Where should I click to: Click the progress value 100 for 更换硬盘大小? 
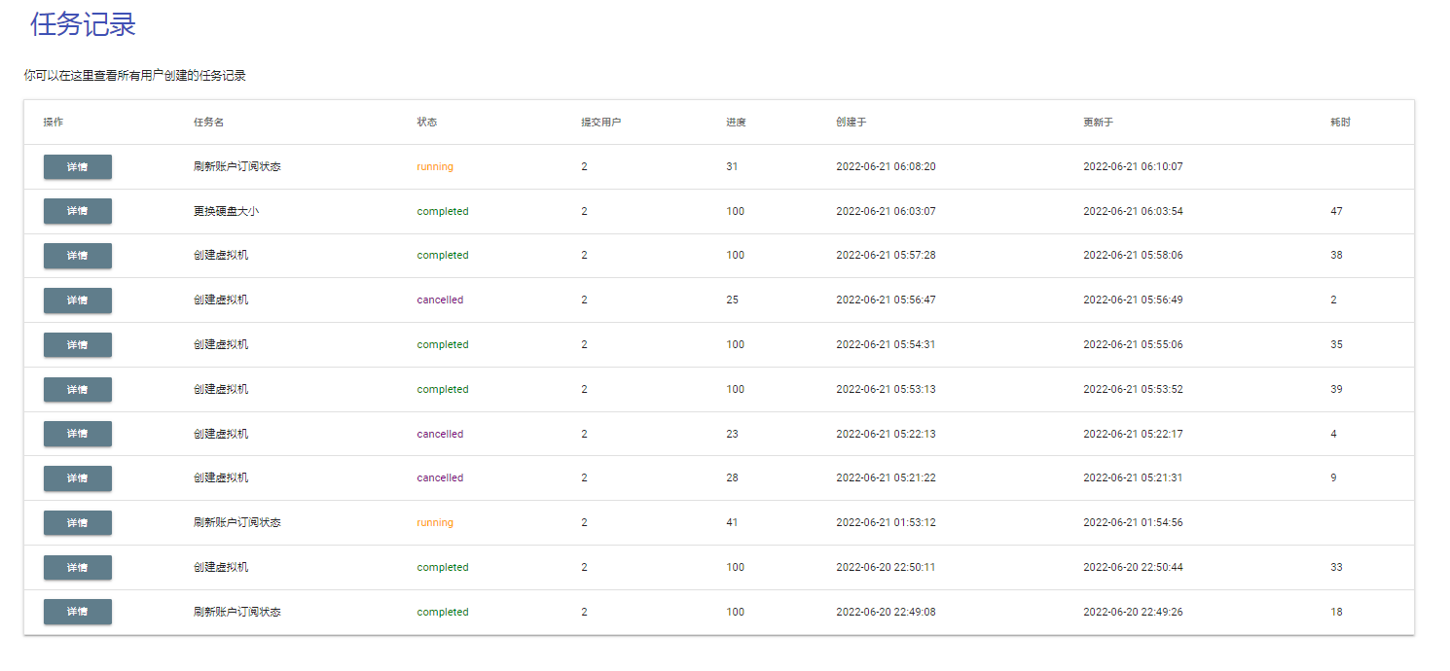tap(735, 211)
